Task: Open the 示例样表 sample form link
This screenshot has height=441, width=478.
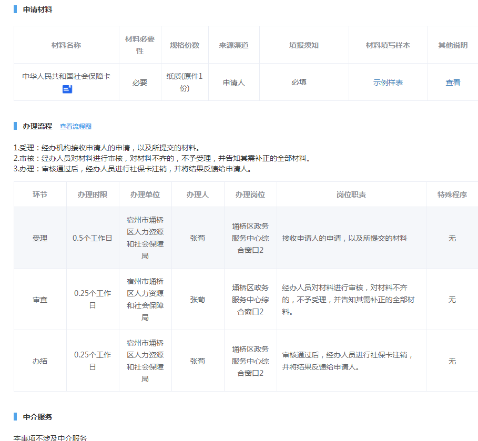Action: coord(388,83)
